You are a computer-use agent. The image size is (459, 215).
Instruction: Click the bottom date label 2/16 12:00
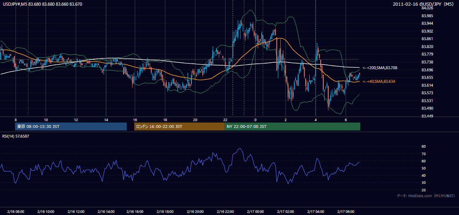click(x=76, y=212)
